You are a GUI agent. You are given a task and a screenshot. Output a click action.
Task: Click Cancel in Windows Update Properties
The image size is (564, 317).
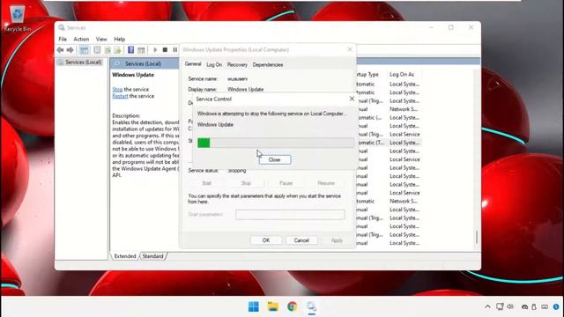click(301, 240)
